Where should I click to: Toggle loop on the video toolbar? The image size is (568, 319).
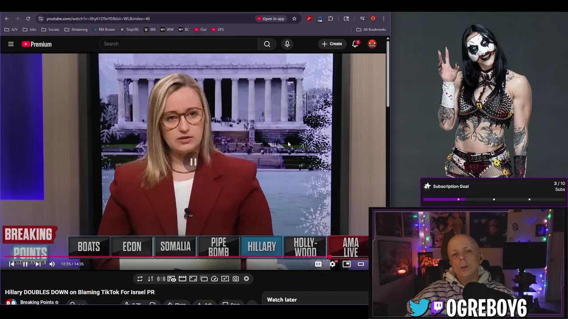(x=140, y=279)
